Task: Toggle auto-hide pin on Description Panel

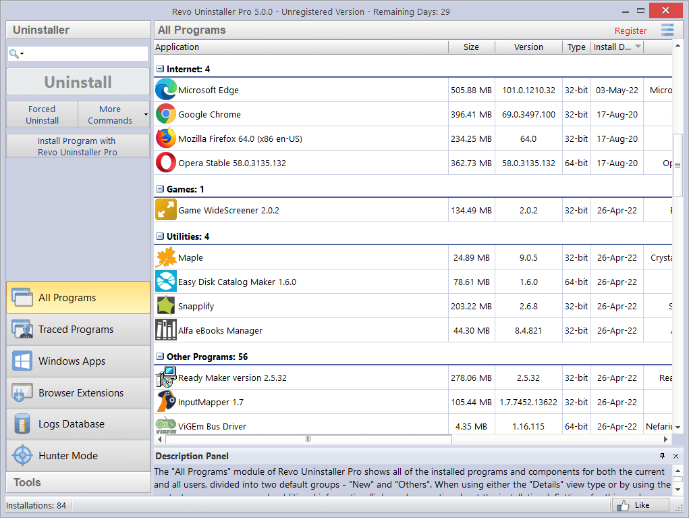Action: tap(661, 456)
